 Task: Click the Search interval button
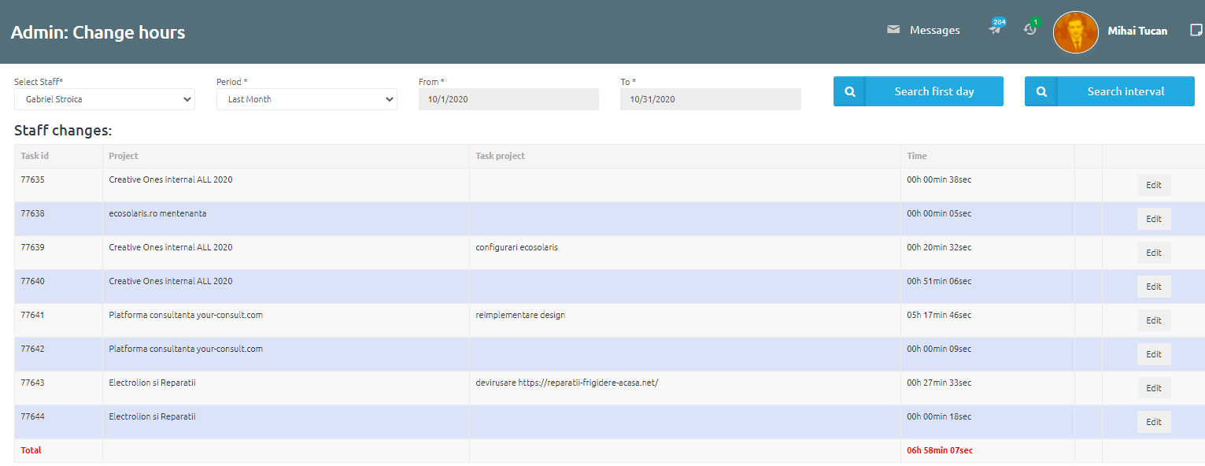click(x=1110, y=91)
